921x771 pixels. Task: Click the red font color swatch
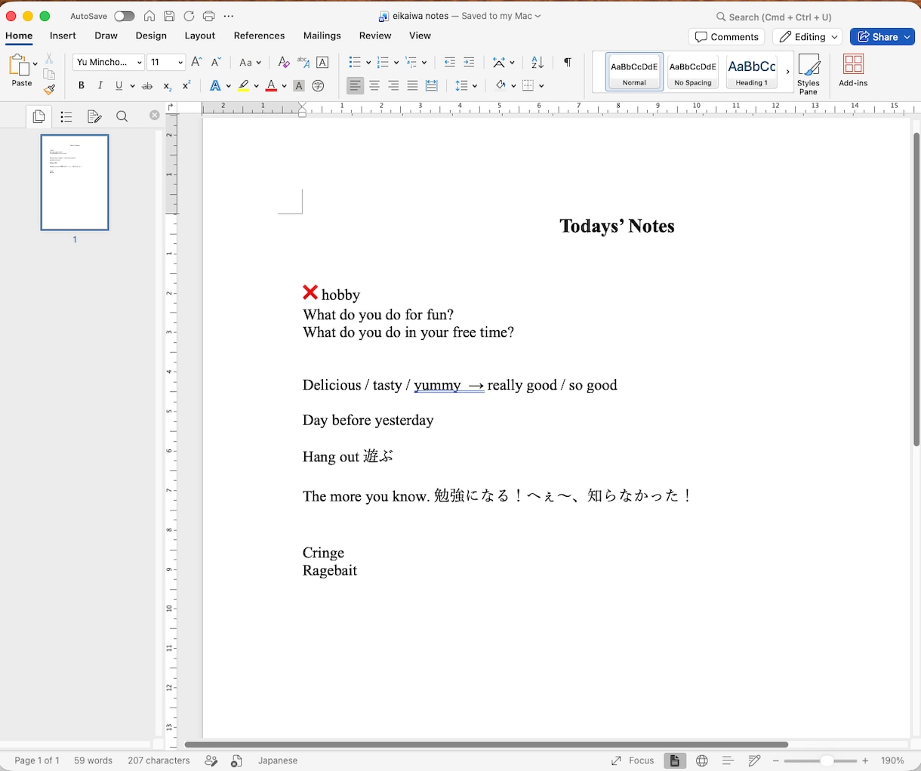click(272, 86)
